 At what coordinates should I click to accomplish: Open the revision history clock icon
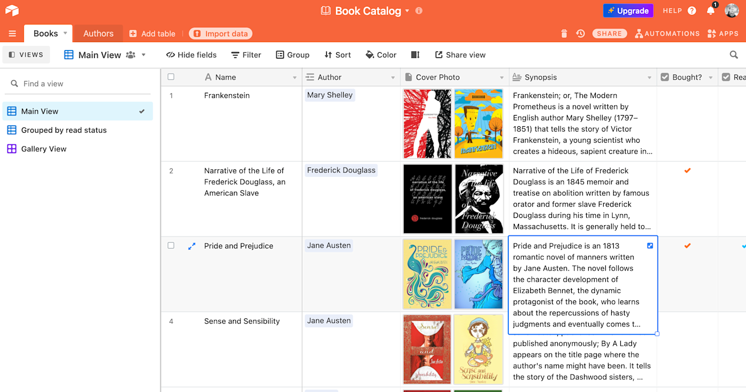coord(581,34)
